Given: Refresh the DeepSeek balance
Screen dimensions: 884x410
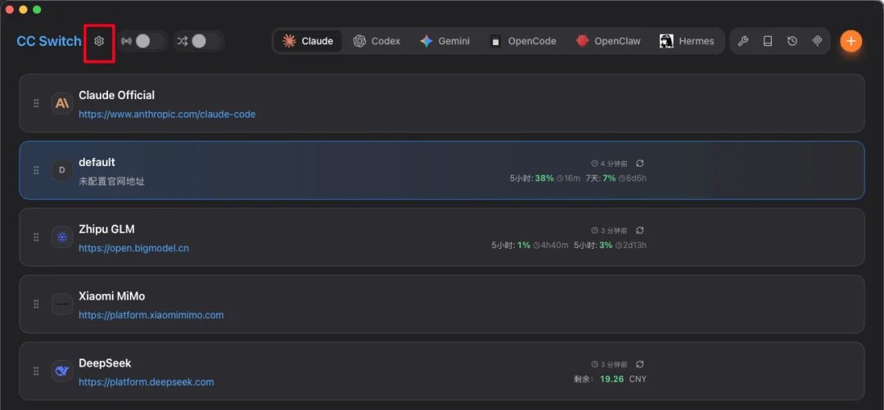Looking at the screenshot, I should tap(640, 364).
